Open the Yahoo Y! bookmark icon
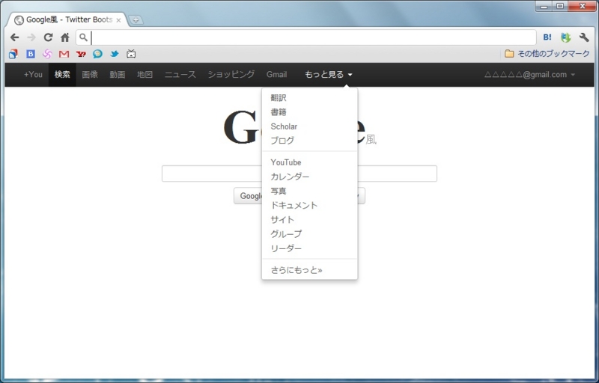This screenshot has width=599, height=383. click(x=81, y=54)
